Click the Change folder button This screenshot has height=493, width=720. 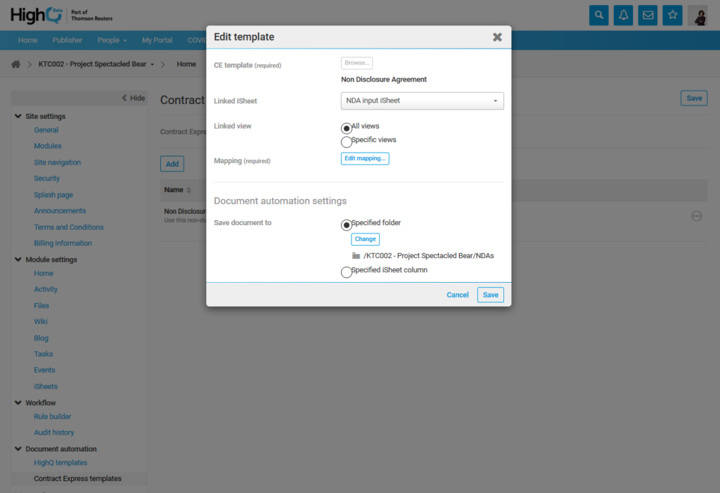click(x=365, y=239)
